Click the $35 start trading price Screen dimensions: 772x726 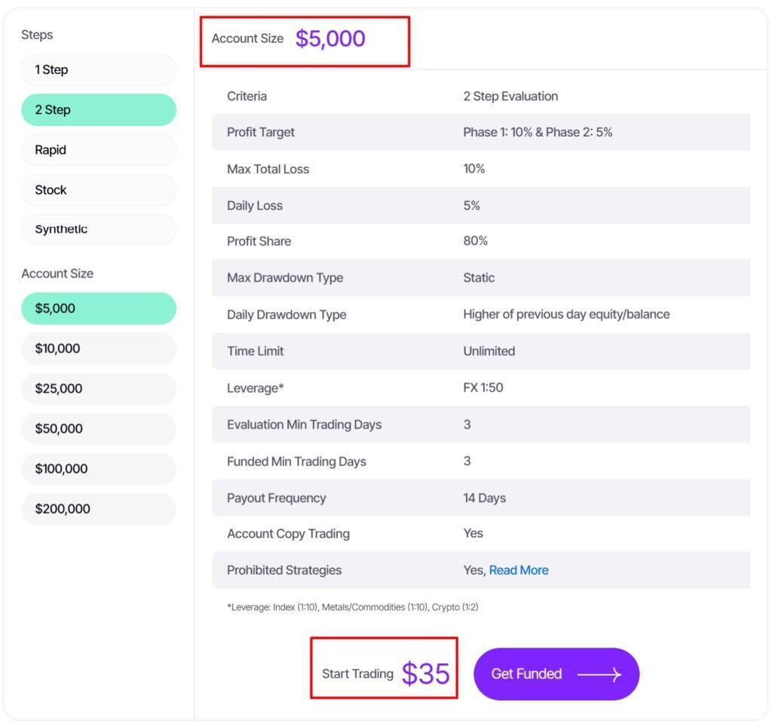click(x=425, y=674)
